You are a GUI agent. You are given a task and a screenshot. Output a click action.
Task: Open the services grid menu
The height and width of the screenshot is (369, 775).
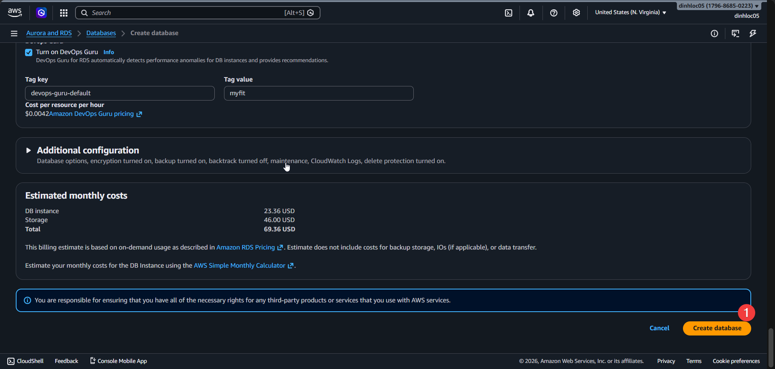pyautogui.click(x=64, y=13)
